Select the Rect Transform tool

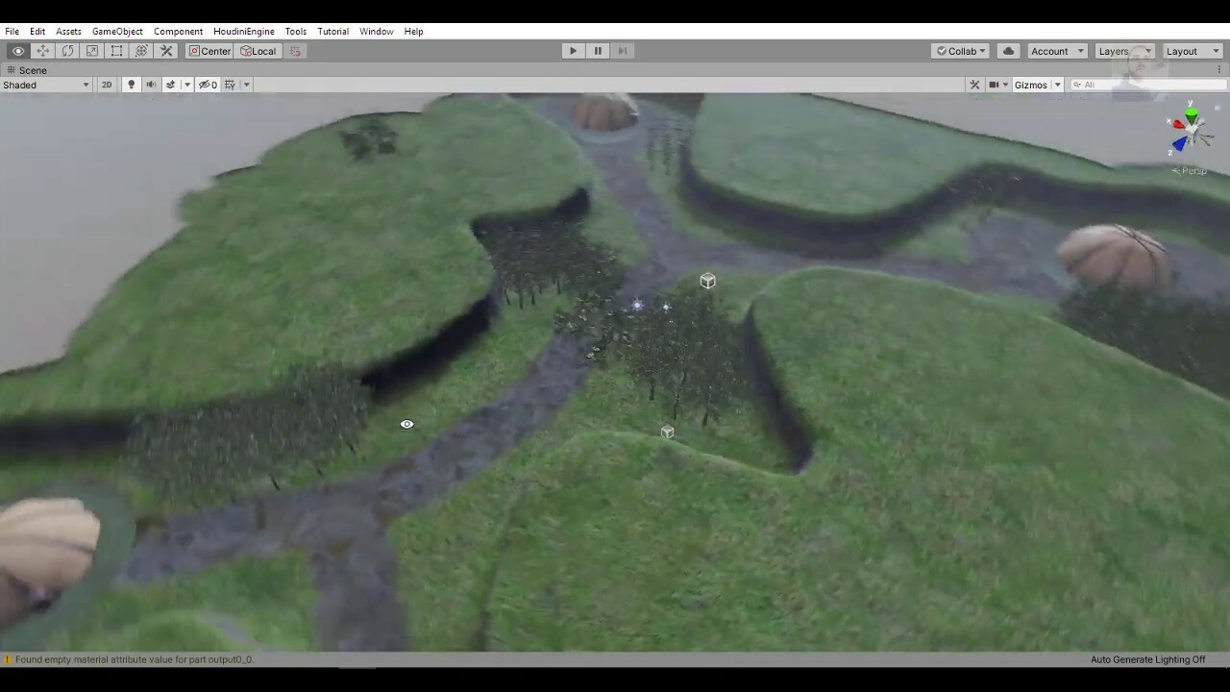pyautogui.click(x=116, y=51)
